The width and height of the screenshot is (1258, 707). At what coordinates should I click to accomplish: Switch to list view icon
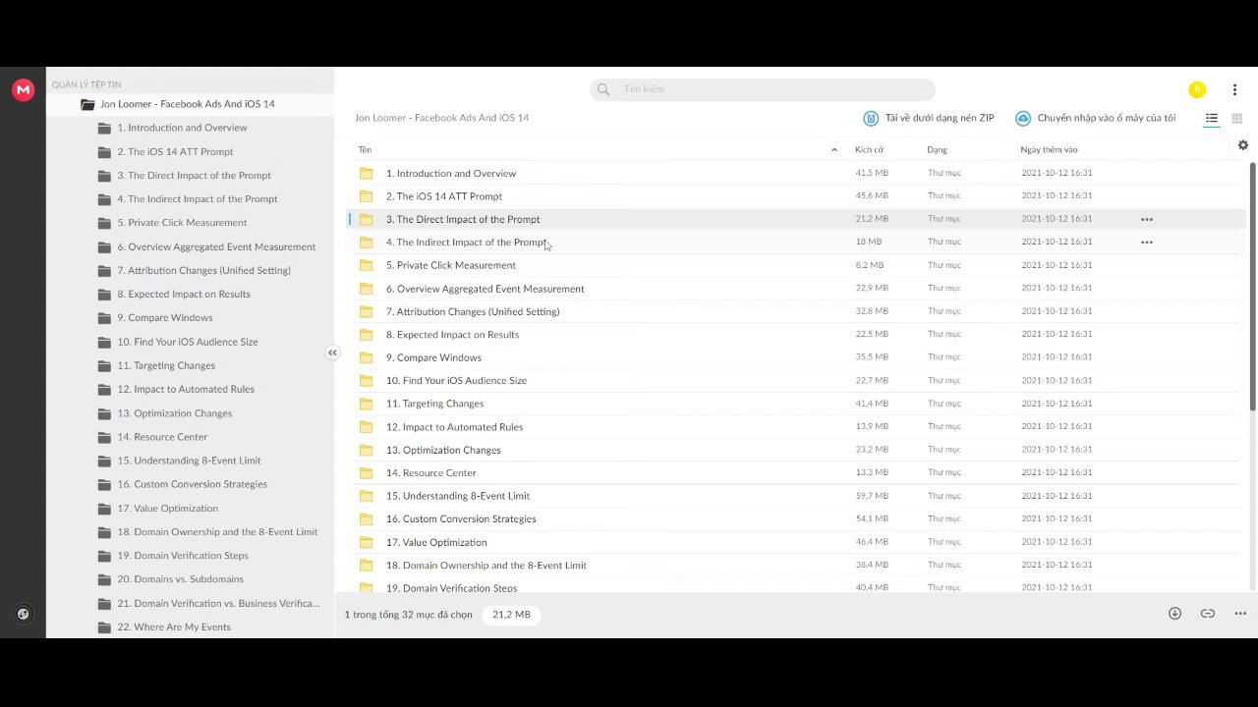[1212, 118]
